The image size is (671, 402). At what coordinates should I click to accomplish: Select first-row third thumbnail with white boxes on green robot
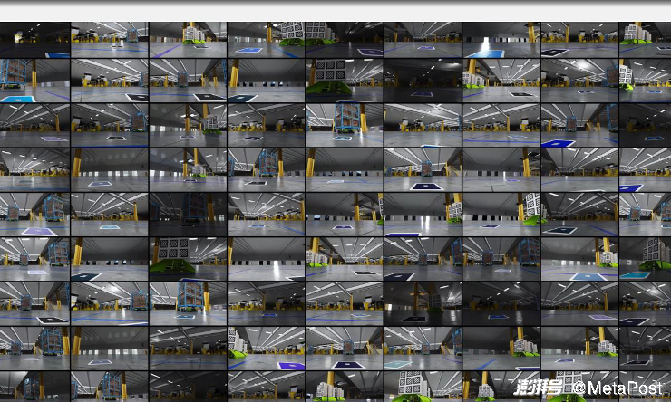(x=188, y=40)
